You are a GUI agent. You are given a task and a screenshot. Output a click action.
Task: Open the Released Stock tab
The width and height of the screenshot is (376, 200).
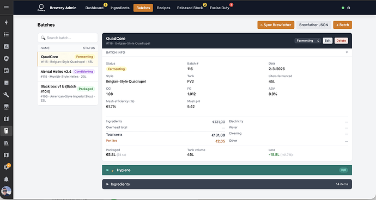pyautogui.click(x=190, y=8)
